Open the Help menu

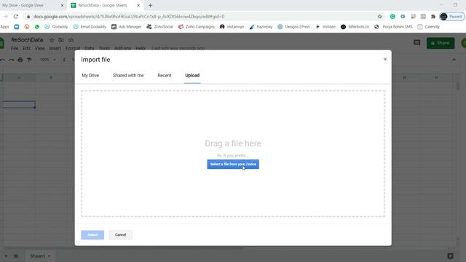point(141,48)
